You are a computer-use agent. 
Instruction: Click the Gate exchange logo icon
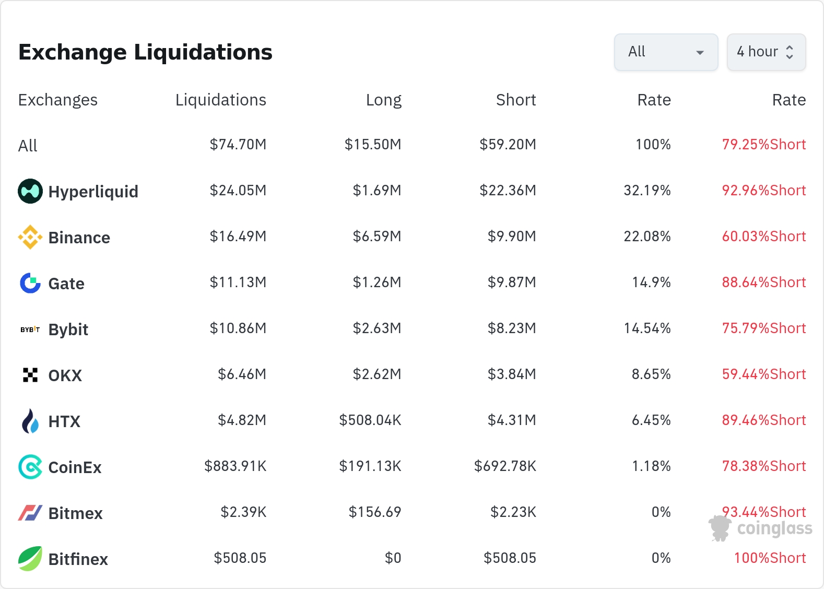[30, 283]
